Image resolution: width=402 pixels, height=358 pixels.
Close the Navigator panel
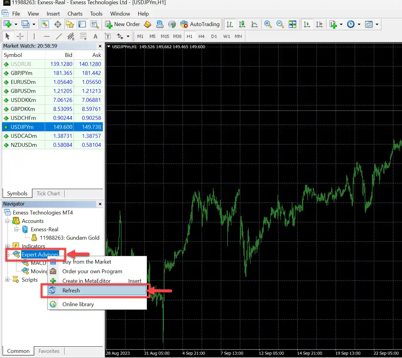coord(100,204)
